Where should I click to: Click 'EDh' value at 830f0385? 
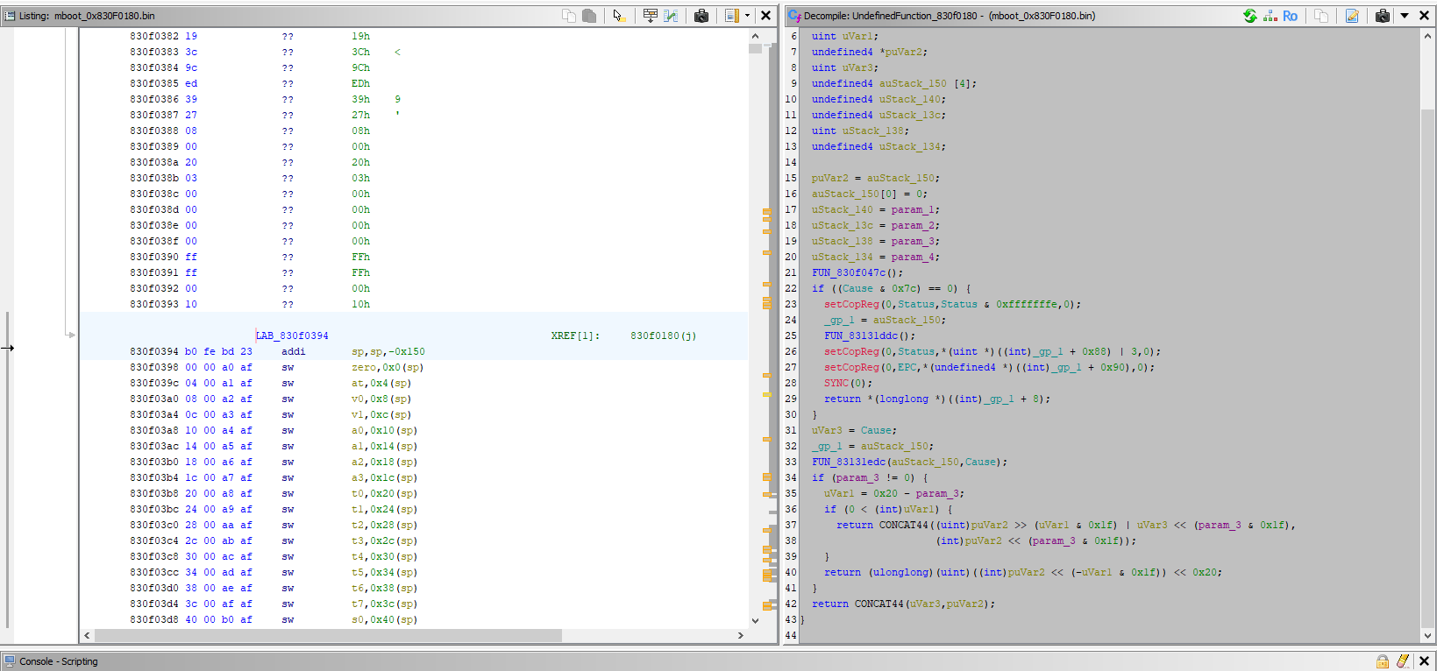(x=360, y=83)
